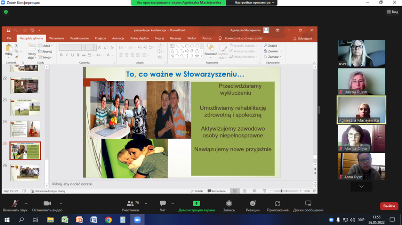Start recording with the Запись icon
Image resolution: width=402 pixels, height=225 pixels.
click(x=229, y=203)
